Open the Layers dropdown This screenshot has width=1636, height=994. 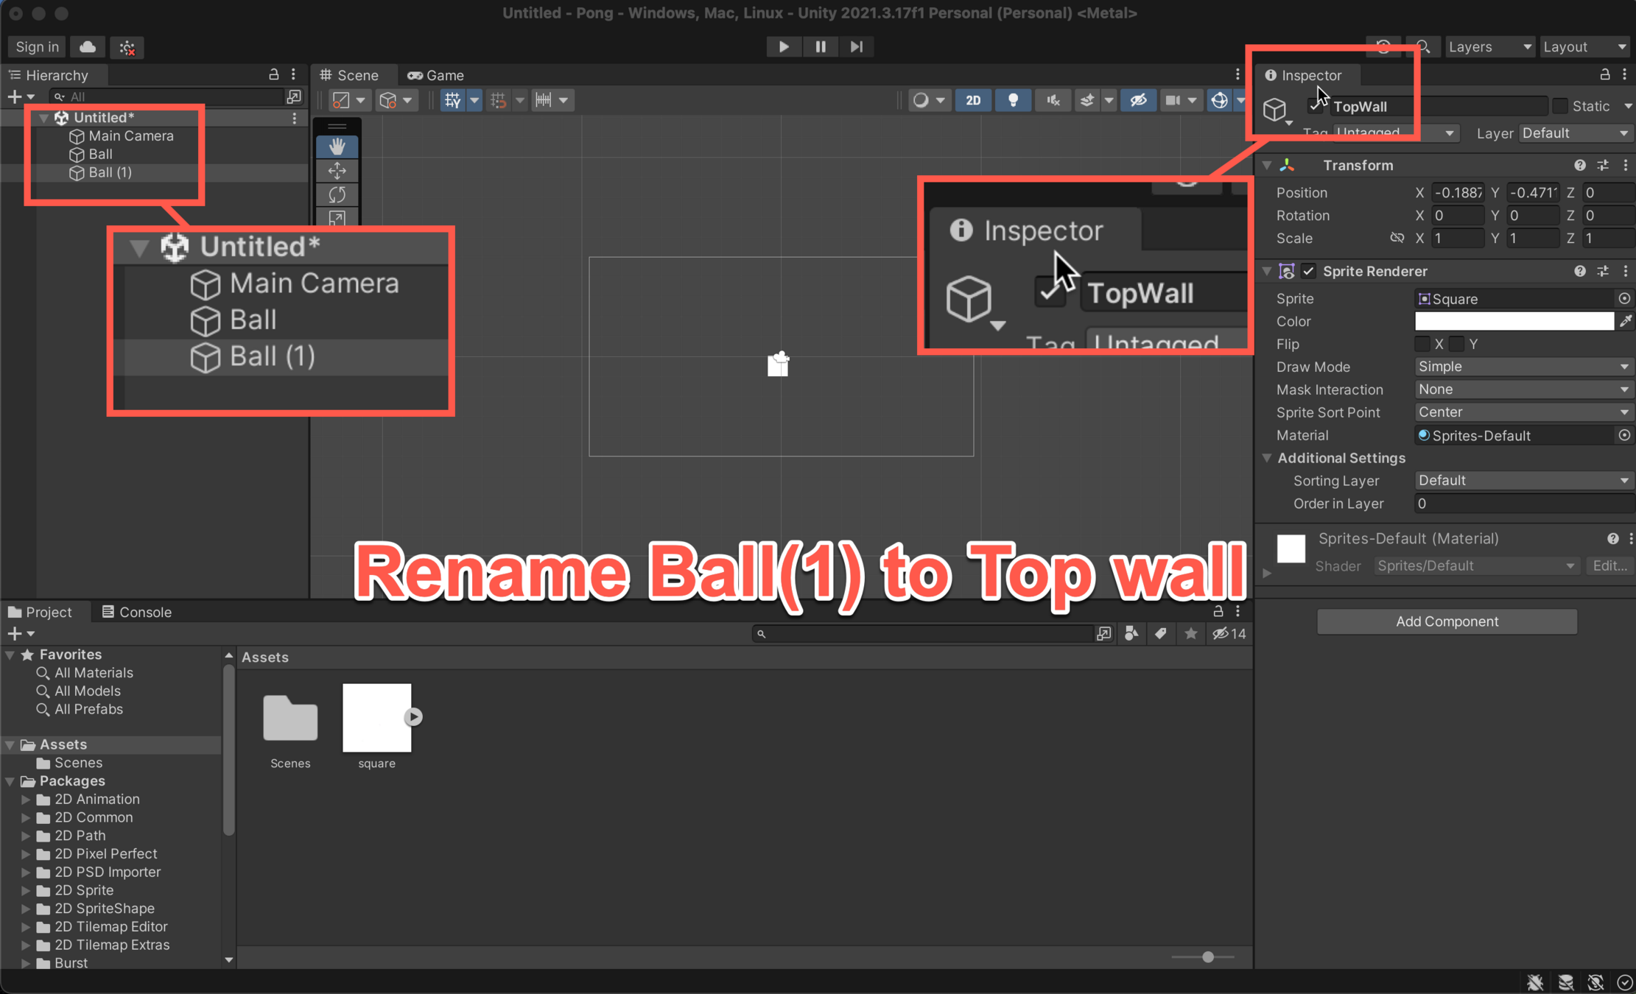point(1489,47)
